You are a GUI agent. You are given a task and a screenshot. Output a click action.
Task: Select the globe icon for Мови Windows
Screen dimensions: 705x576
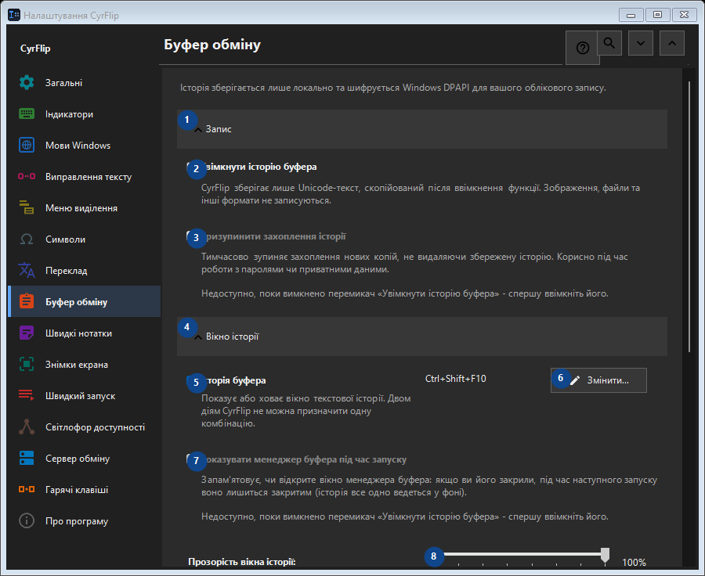pos(27,145)
